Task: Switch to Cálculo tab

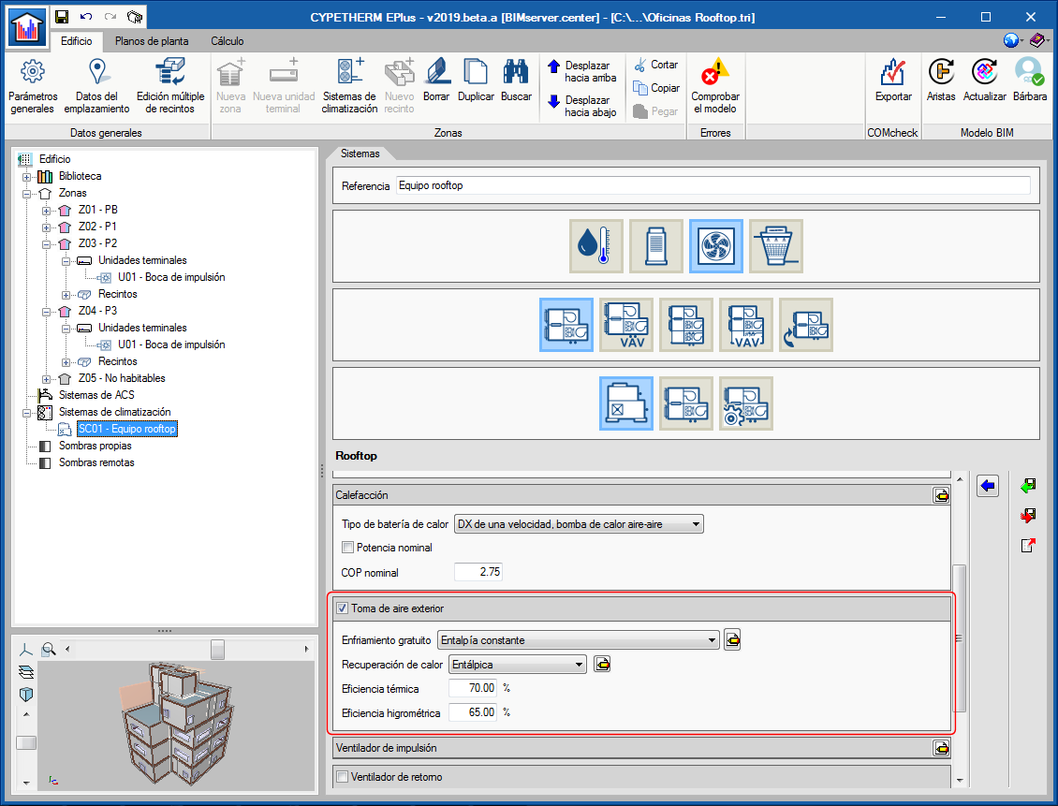Action: [228, 41]
